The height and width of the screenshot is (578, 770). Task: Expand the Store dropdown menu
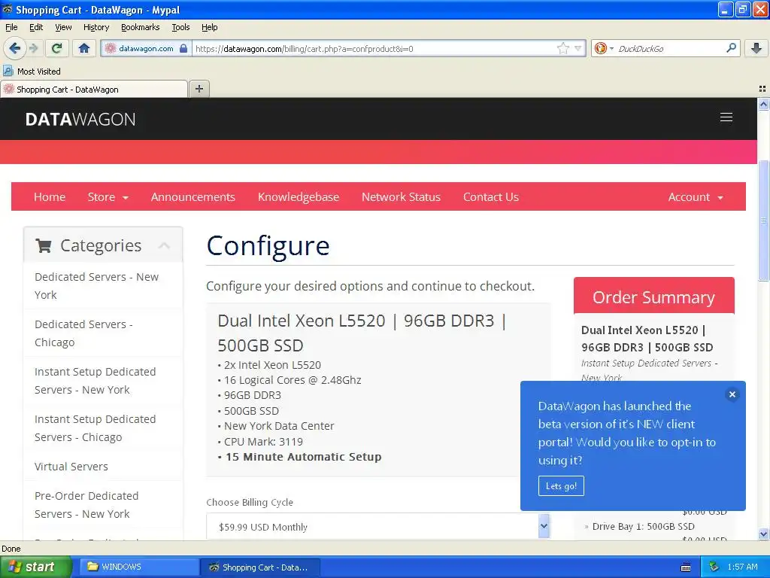[x=108, y=196]
